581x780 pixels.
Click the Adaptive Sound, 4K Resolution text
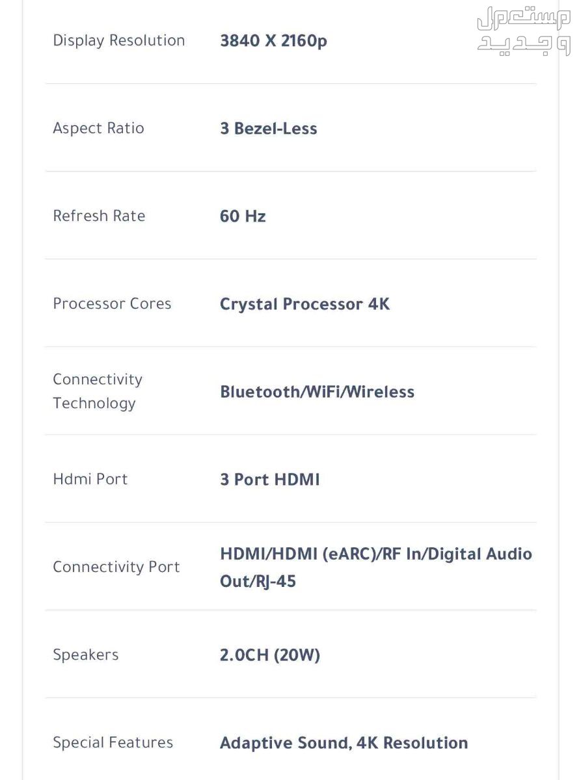344,743
